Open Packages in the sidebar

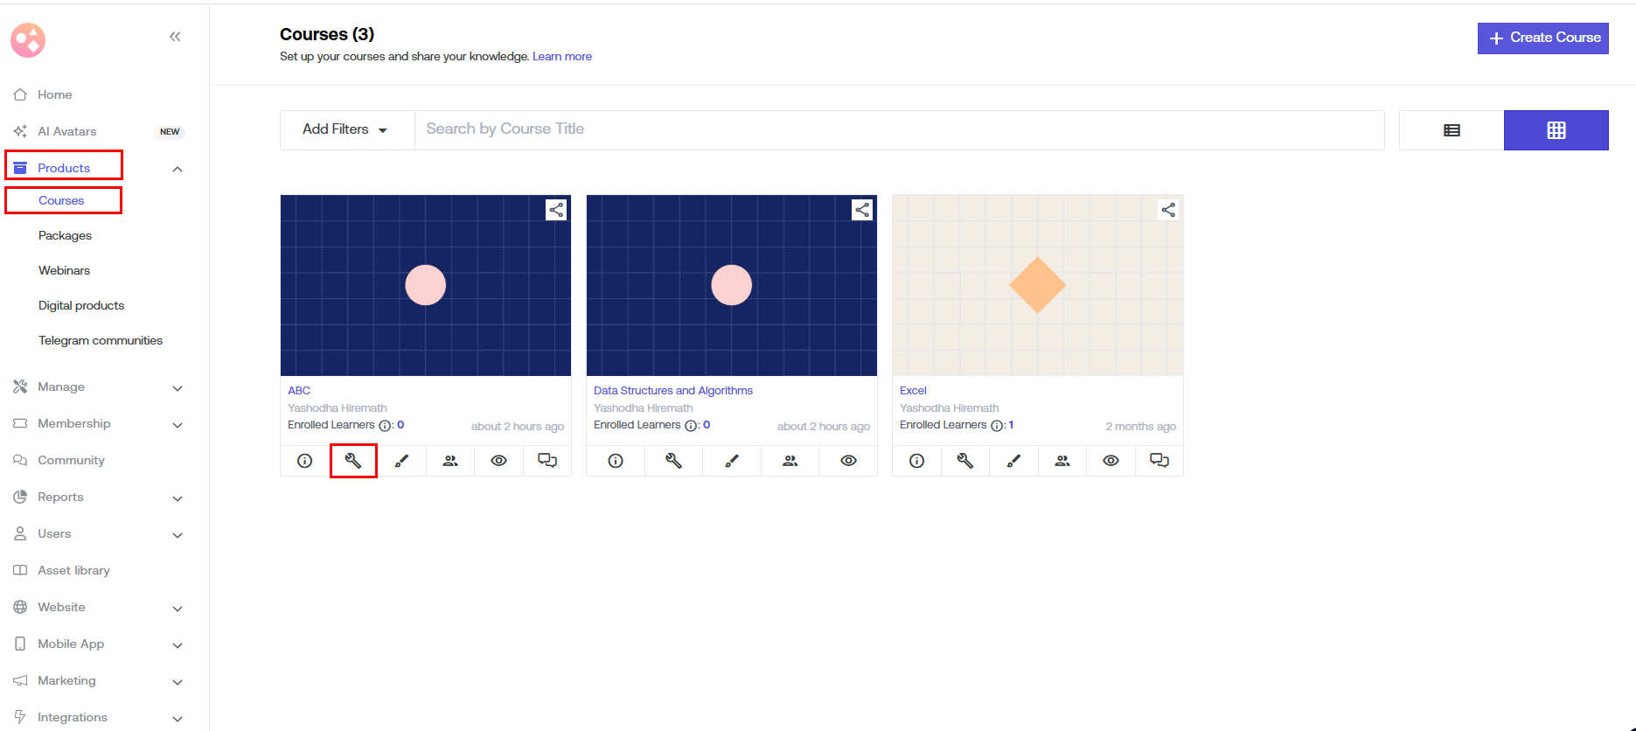(x=65, y=235)
